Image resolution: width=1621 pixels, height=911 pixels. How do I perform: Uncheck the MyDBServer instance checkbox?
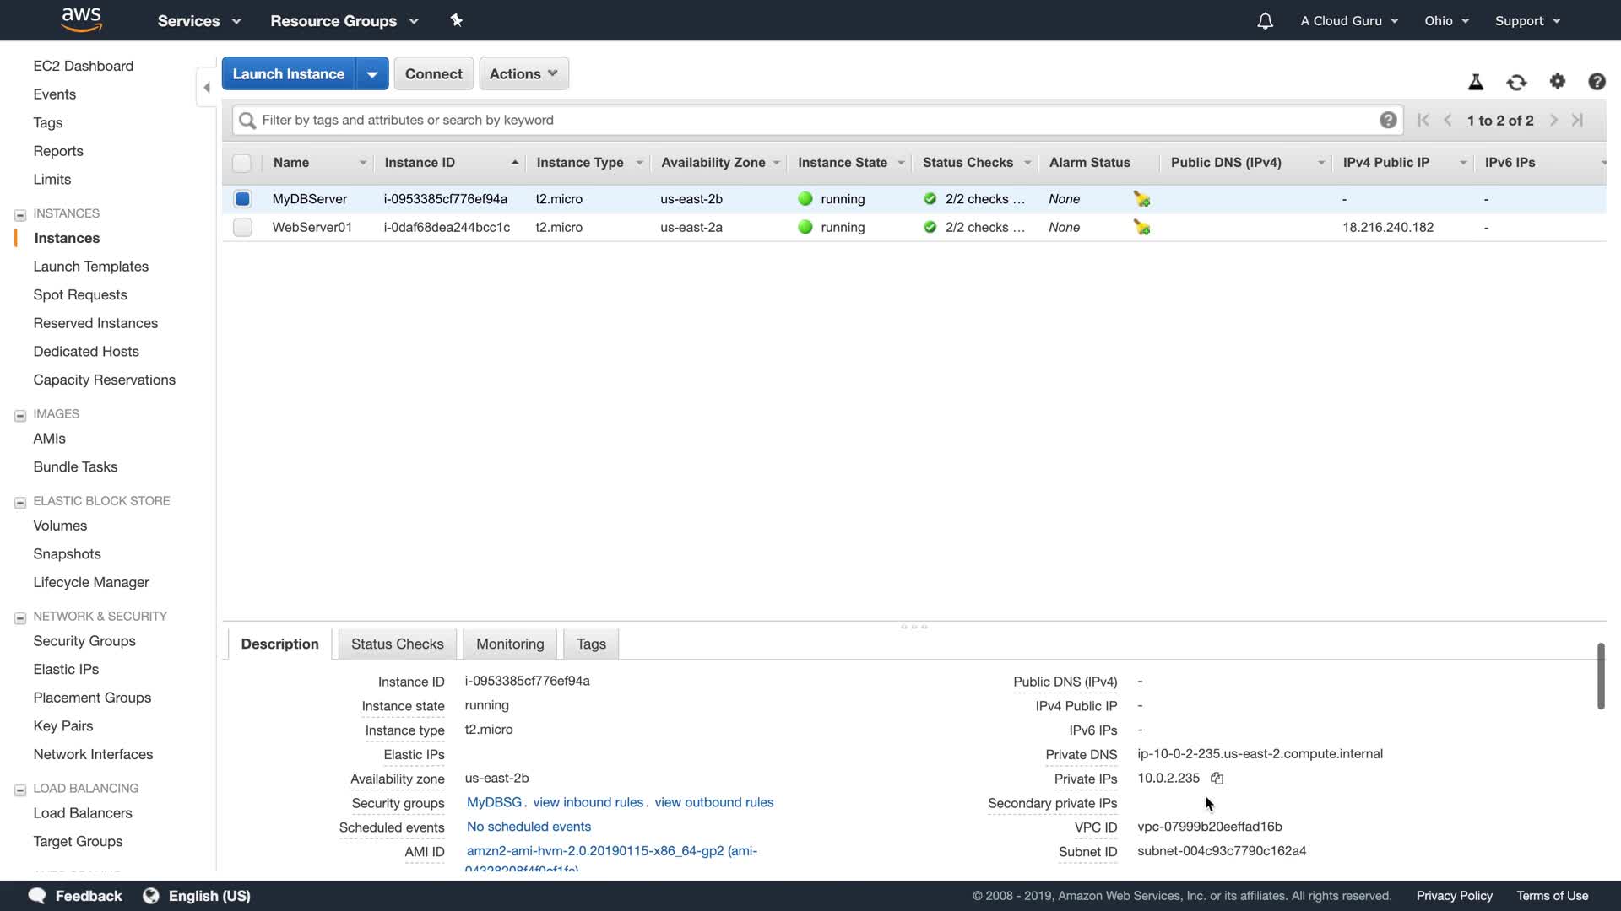[242, 199]
